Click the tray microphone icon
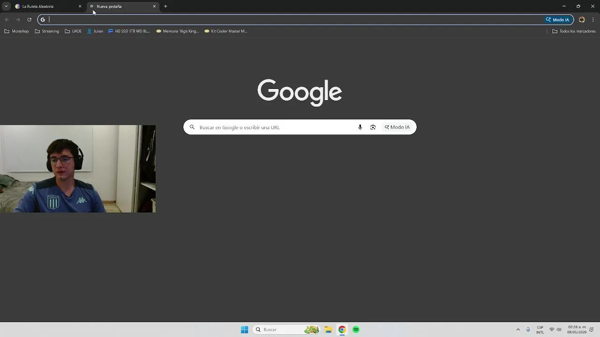Screen dimensions: 600x337 tap(528, 330)
